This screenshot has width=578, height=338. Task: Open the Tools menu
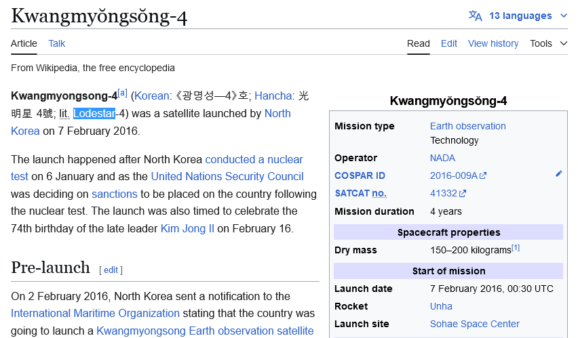point(541,43)
